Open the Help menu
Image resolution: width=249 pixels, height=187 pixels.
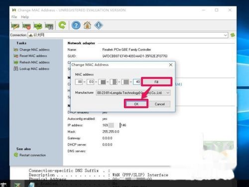click(25, 17)
